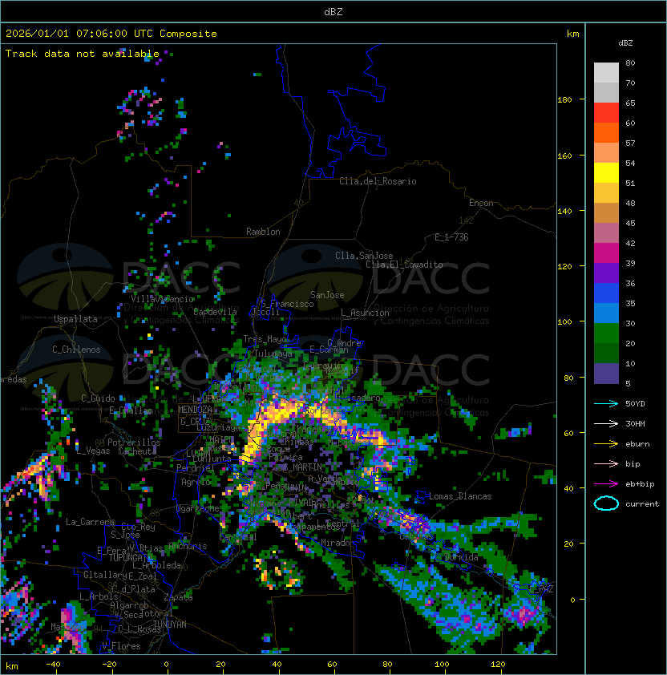The image size is (667, 675).
Task: Click the 'C_Guido' map label
Action: tap(98, 398)
